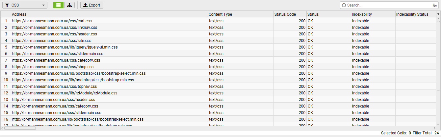Sort by Address column header
The image size is (441, 137).
tap(109, 14)
